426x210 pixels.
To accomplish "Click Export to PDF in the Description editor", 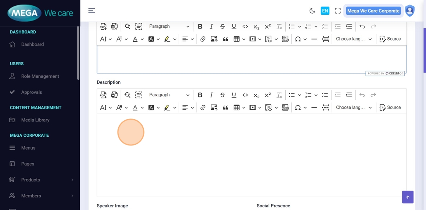I will pyautogui.click(x=103, y=95).
